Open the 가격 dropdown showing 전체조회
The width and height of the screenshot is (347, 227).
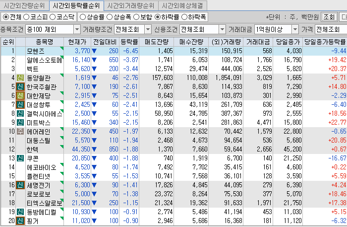pos(331,29)
